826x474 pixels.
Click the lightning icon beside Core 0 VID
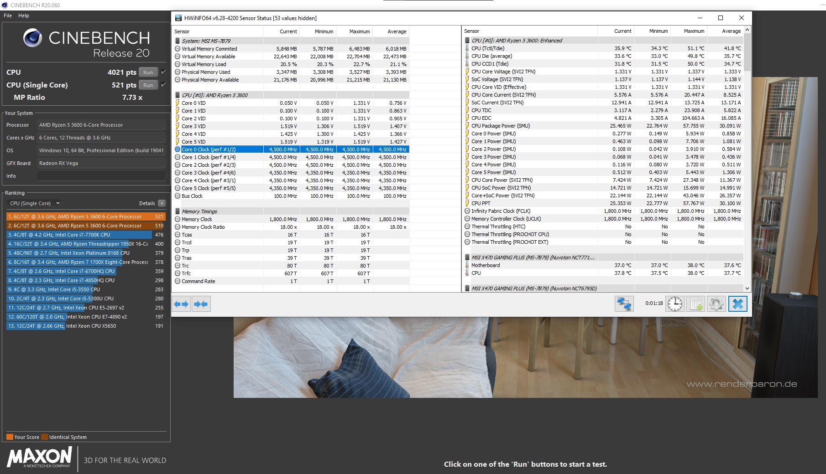coord(178,103)
